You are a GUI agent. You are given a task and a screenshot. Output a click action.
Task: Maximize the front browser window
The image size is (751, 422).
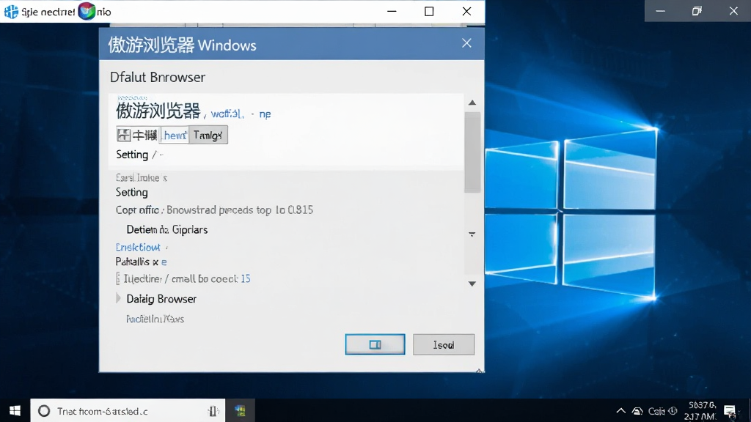[429, 12]
